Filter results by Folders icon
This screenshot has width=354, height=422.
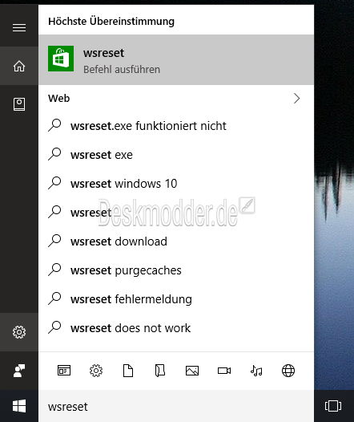[x=160, y=371]
